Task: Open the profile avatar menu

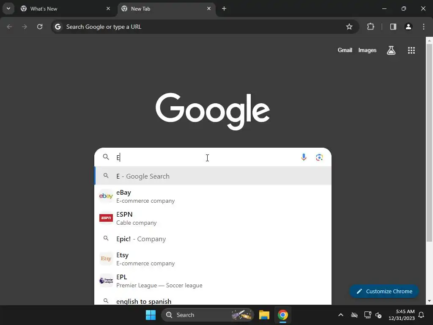Action: (408, 27)
